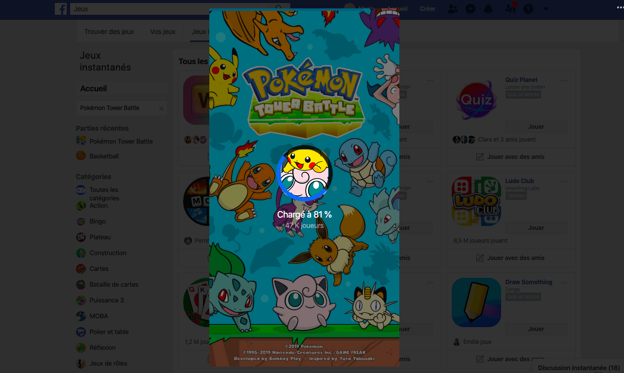Select the Bingo category

[98, 222]
